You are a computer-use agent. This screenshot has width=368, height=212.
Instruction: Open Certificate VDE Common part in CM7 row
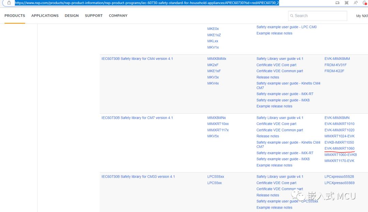pos(279,130)
